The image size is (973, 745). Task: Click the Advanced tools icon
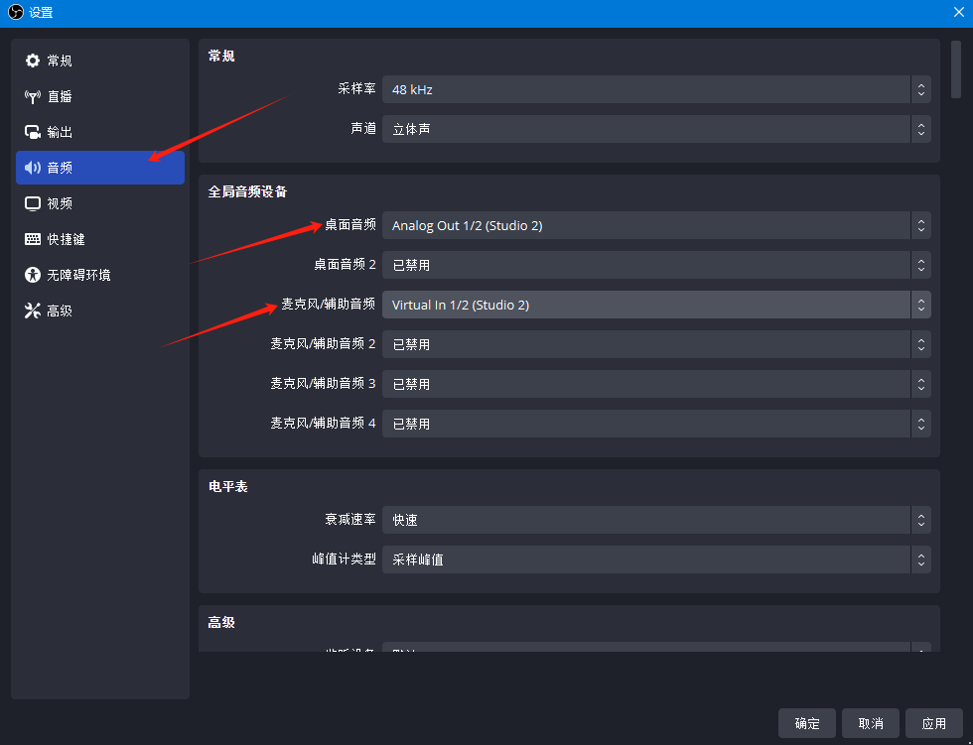click(33, 310)
